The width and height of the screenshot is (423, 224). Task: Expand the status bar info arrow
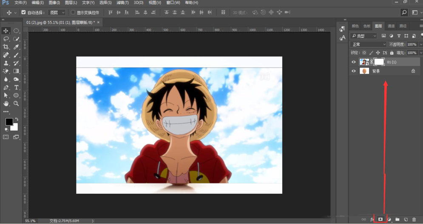point(93,221)
